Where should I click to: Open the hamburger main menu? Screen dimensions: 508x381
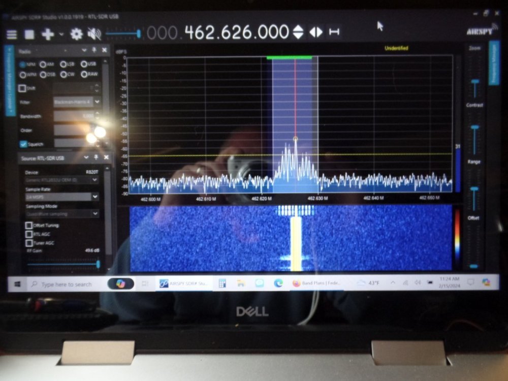(12, 34)
